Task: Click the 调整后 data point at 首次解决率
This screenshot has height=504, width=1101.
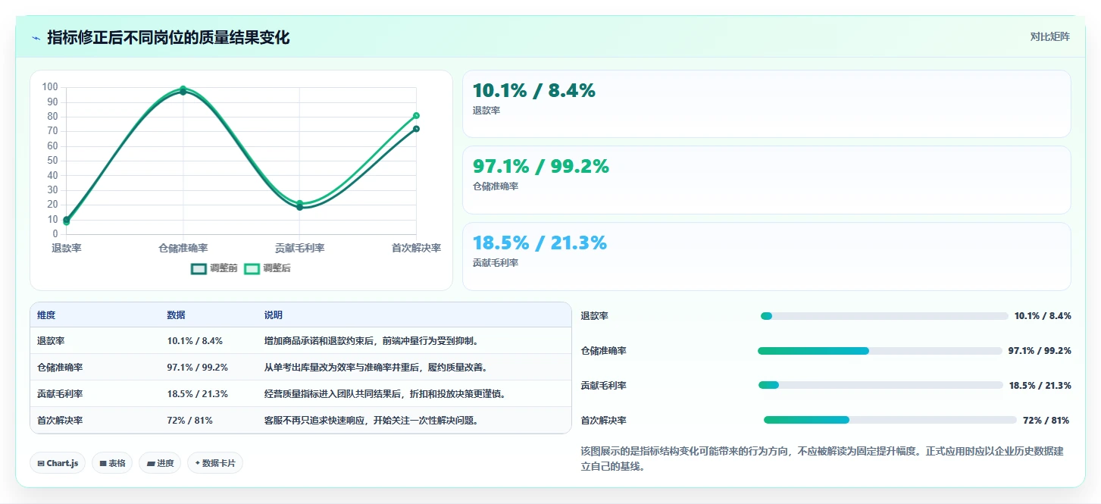Action: click(416, 115)
